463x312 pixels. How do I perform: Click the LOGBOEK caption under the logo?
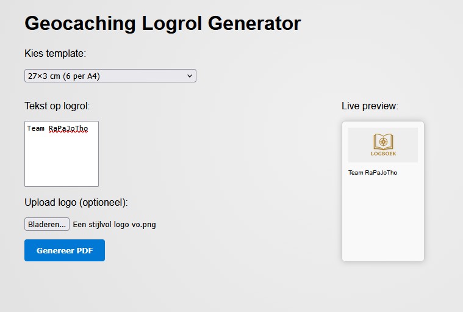click(383, 154)
